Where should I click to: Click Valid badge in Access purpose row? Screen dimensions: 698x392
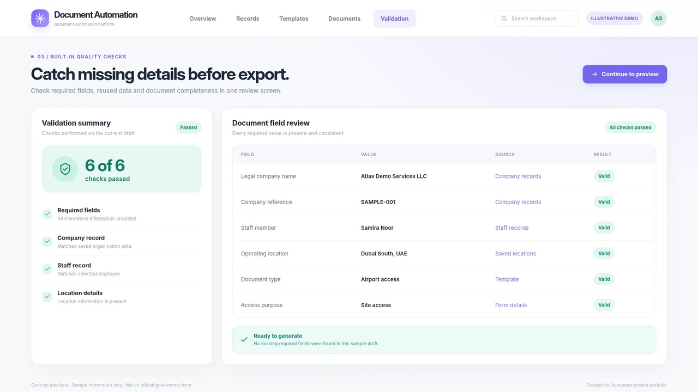pos(604,305)
